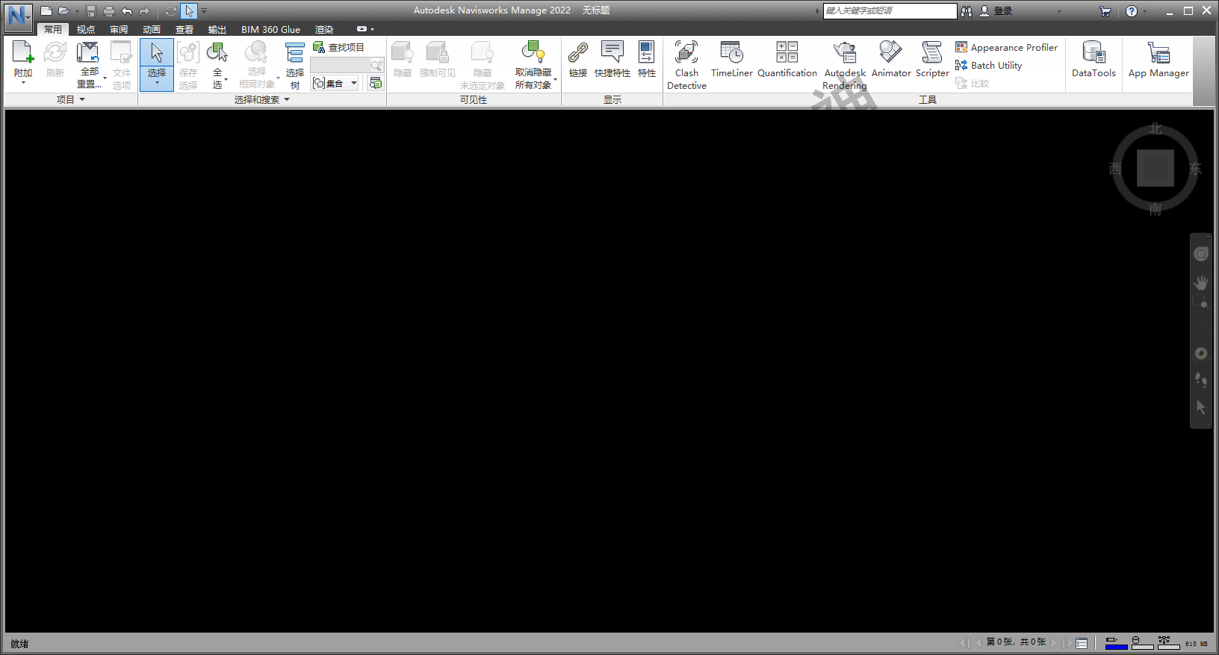The width and height of the screenshot is (1219, 655).
Task: Expand the quick access toolbar customize arrow
Action: [x=204, y=11]
